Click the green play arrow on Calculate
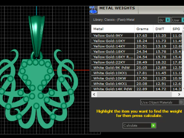This screenshot has height=138, width=184. click(153, 126)
